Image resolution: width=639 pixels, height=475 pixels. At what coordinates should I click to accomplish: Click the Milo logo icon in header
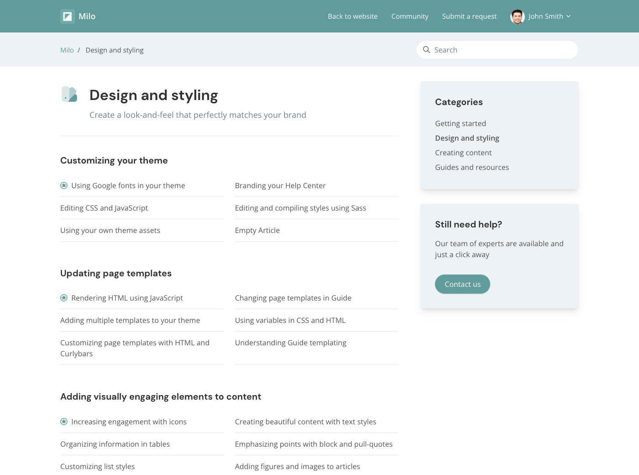pos(68,16)
